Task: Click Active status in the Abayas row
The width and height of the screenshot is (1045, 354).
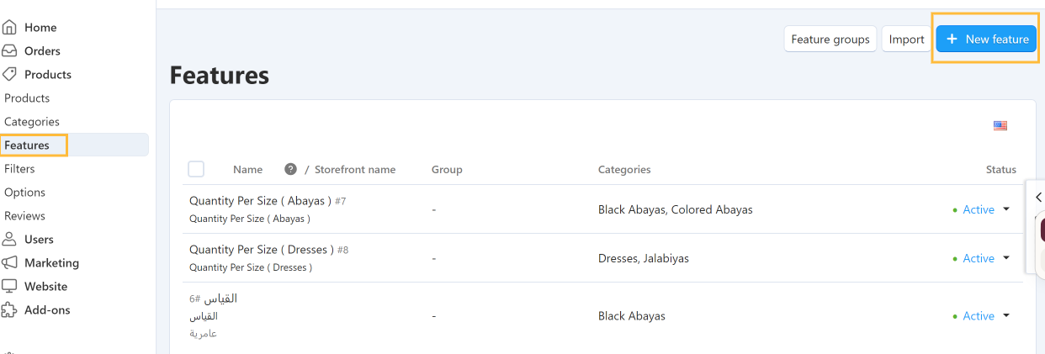Action: coord(979,209)
